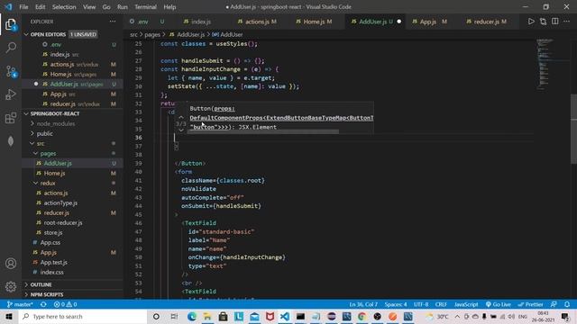Screen dimensions: 577x324
Task: Open Visual Studio Code taskbar icon
Action: click(x=285, y=316)
